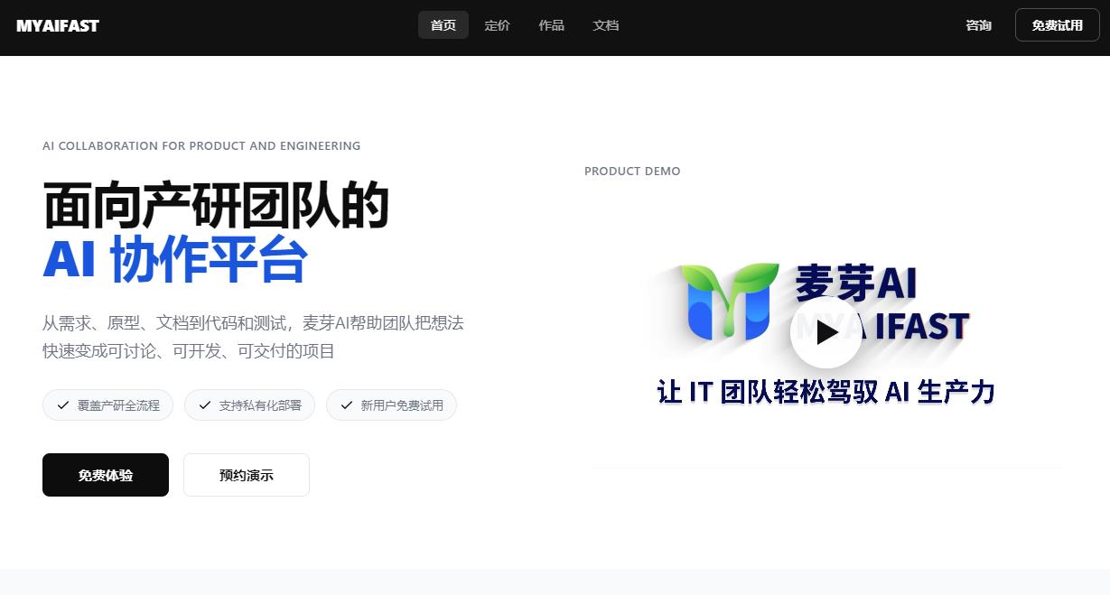Click the 免费试用 button in header
Viewport: 1110px width, 595px height.
[1058, 25]
